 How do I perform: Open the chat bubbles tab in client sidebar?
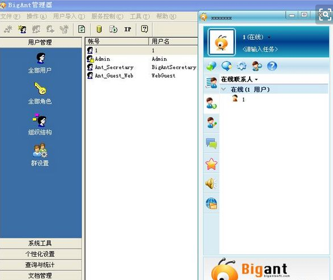[212, 143]
